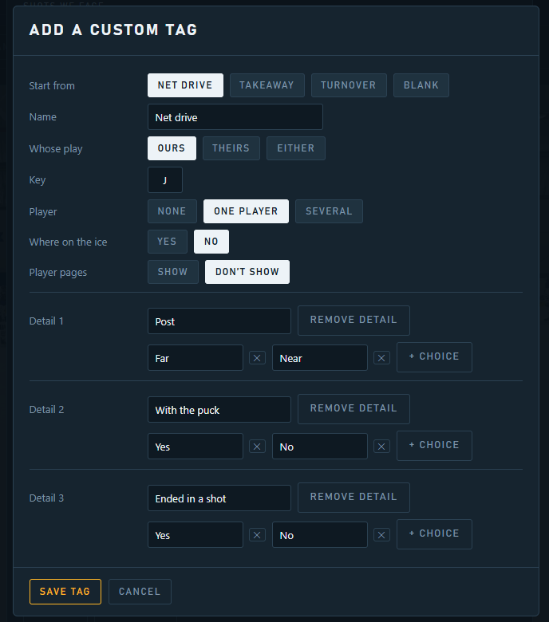Remove Detail 1 with Remove Detail button
Screen dimensions: 549x622
point(353,320)
